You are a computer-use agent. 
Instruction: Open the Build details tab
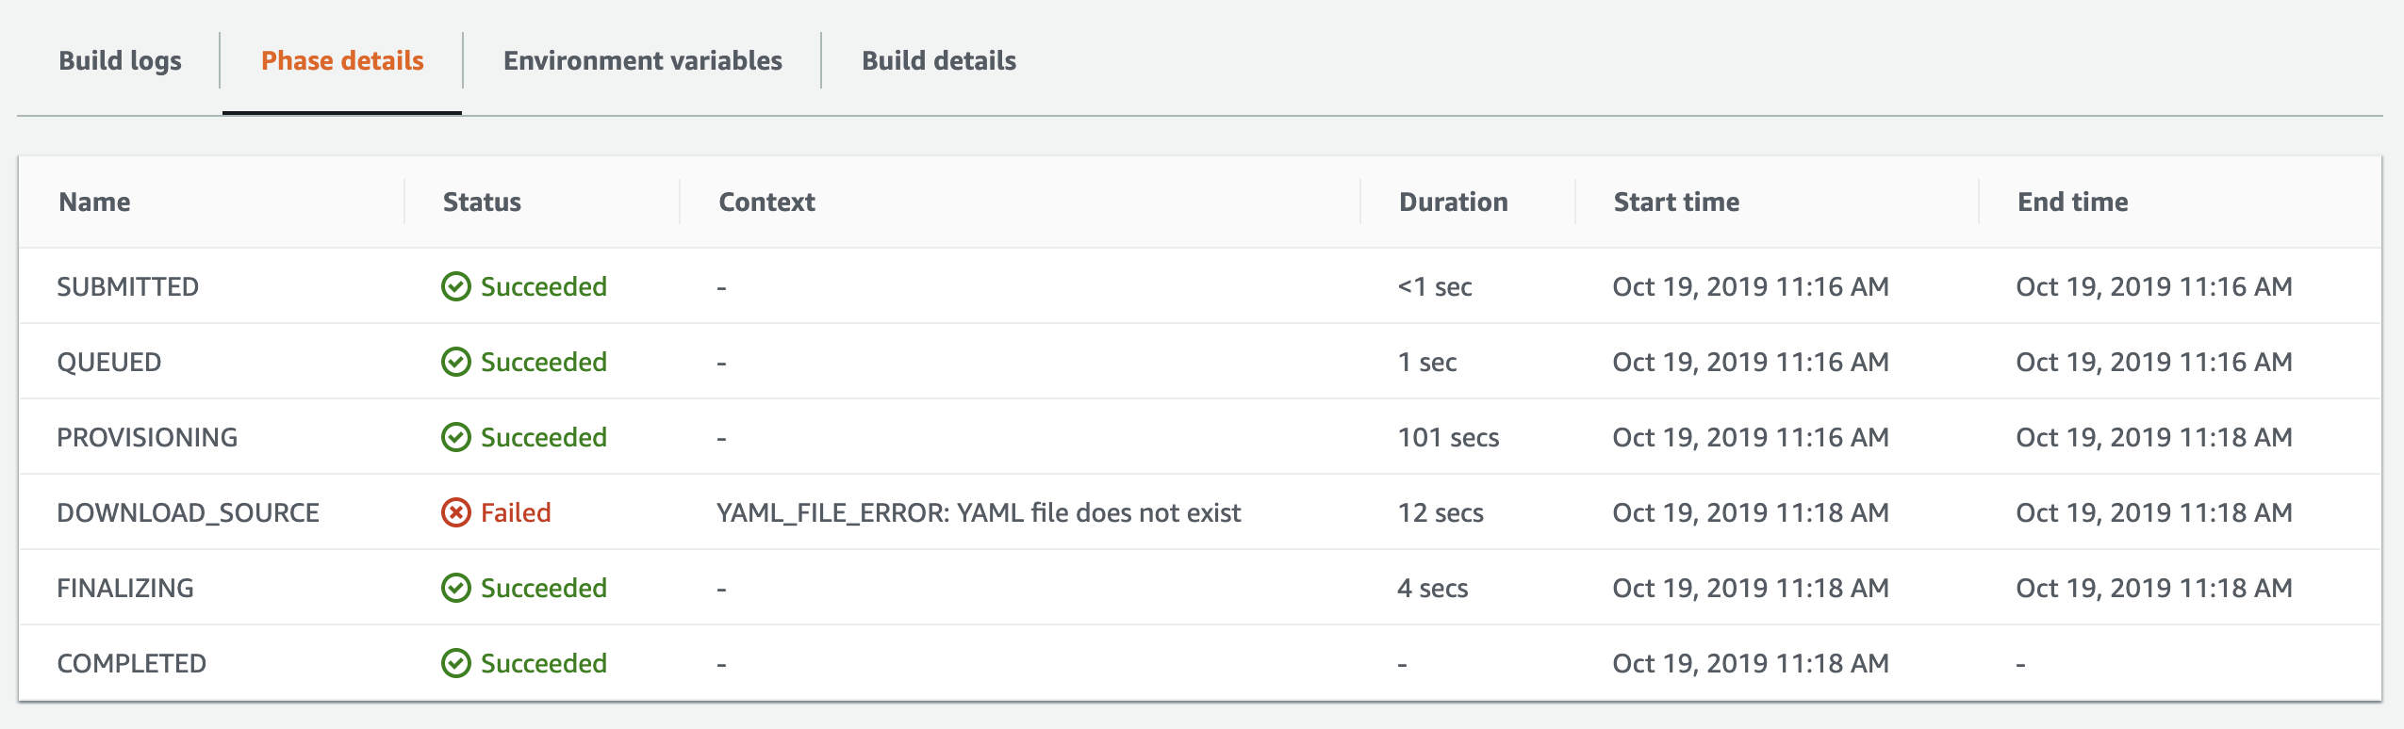coord(938,60)
